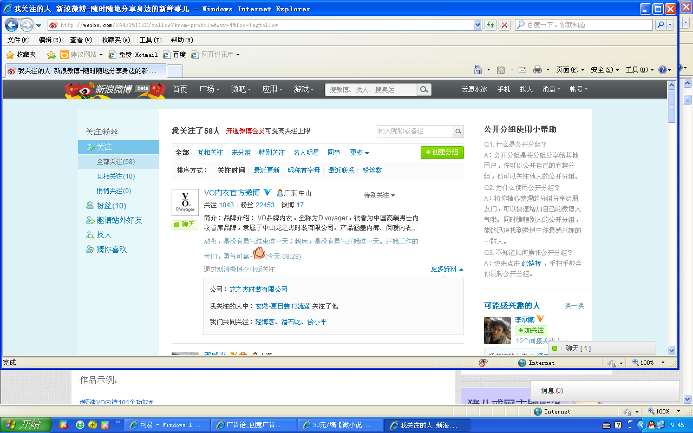Expand the 更多 group filter dropdown

tap(359, 153)
